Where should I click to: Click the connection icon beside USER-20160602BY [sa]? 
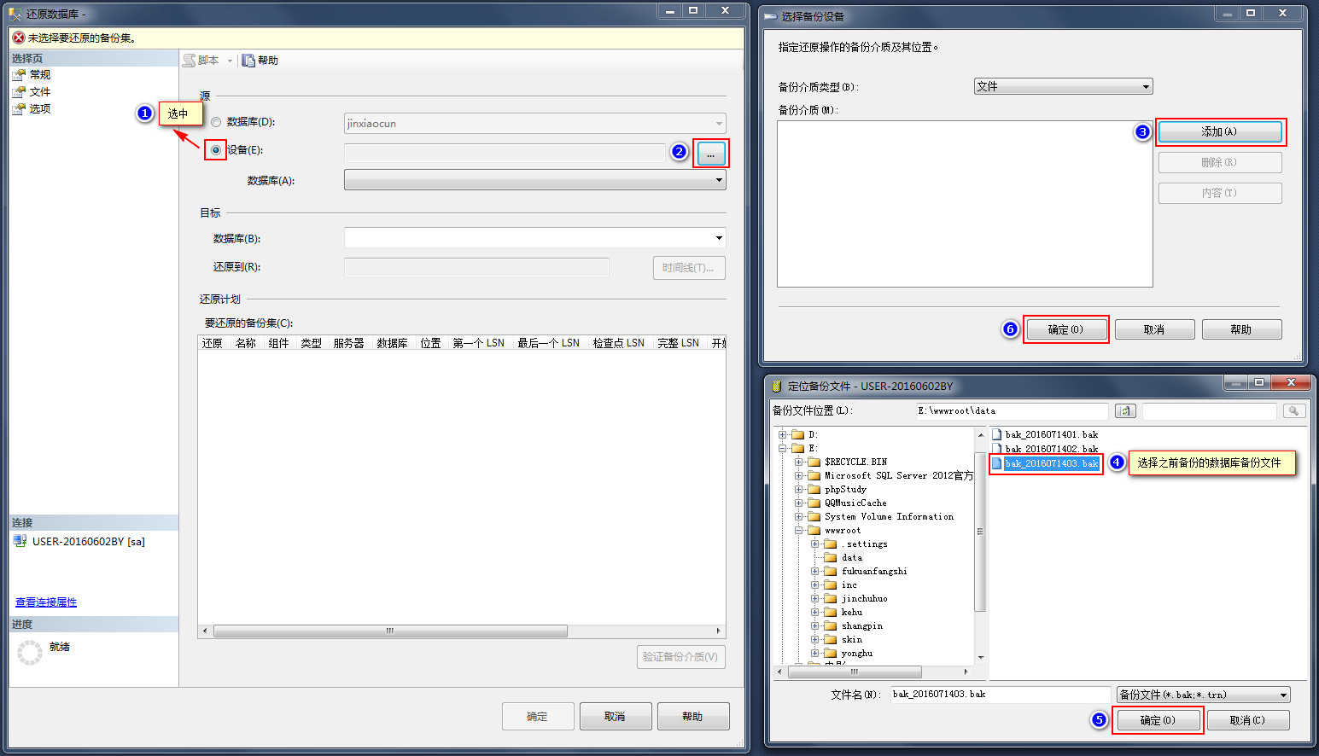pos(20,541)
